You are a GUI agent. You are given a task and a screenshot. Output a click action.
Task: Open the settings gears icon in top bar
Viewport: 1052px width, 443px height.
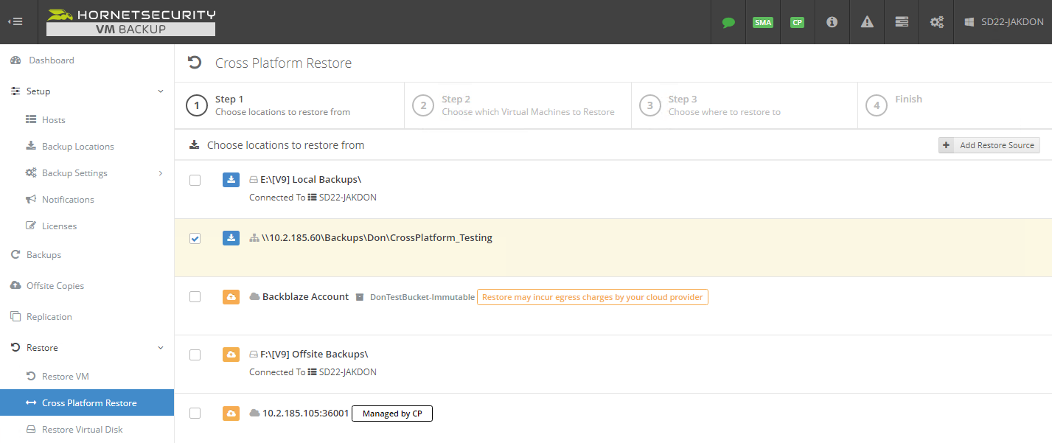[936, 22]
